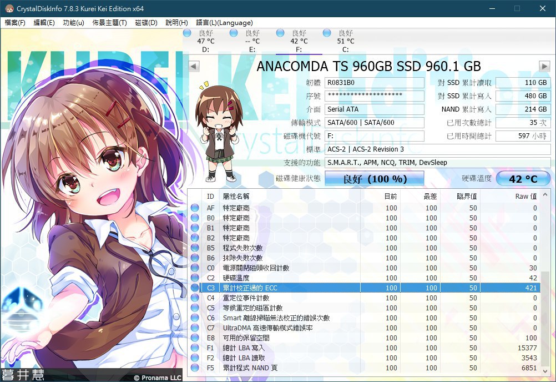556x382 pixels.
Task: Go to next disk with right arrow
Action: pos(544,66)
